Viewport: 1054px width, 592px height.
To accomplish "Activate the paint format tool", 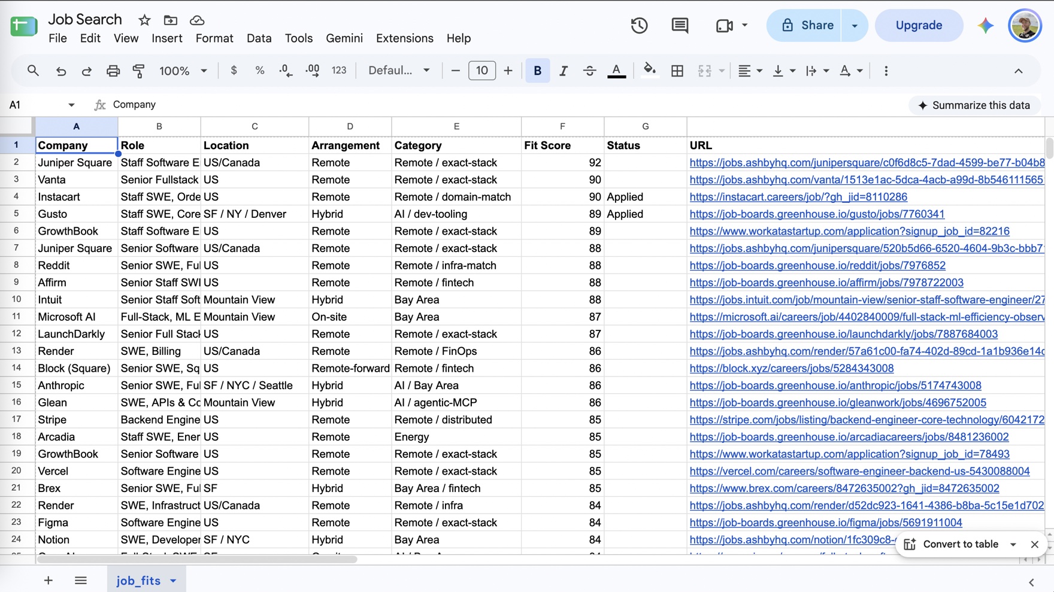I will pyautogui.click(x=138, y=71).
